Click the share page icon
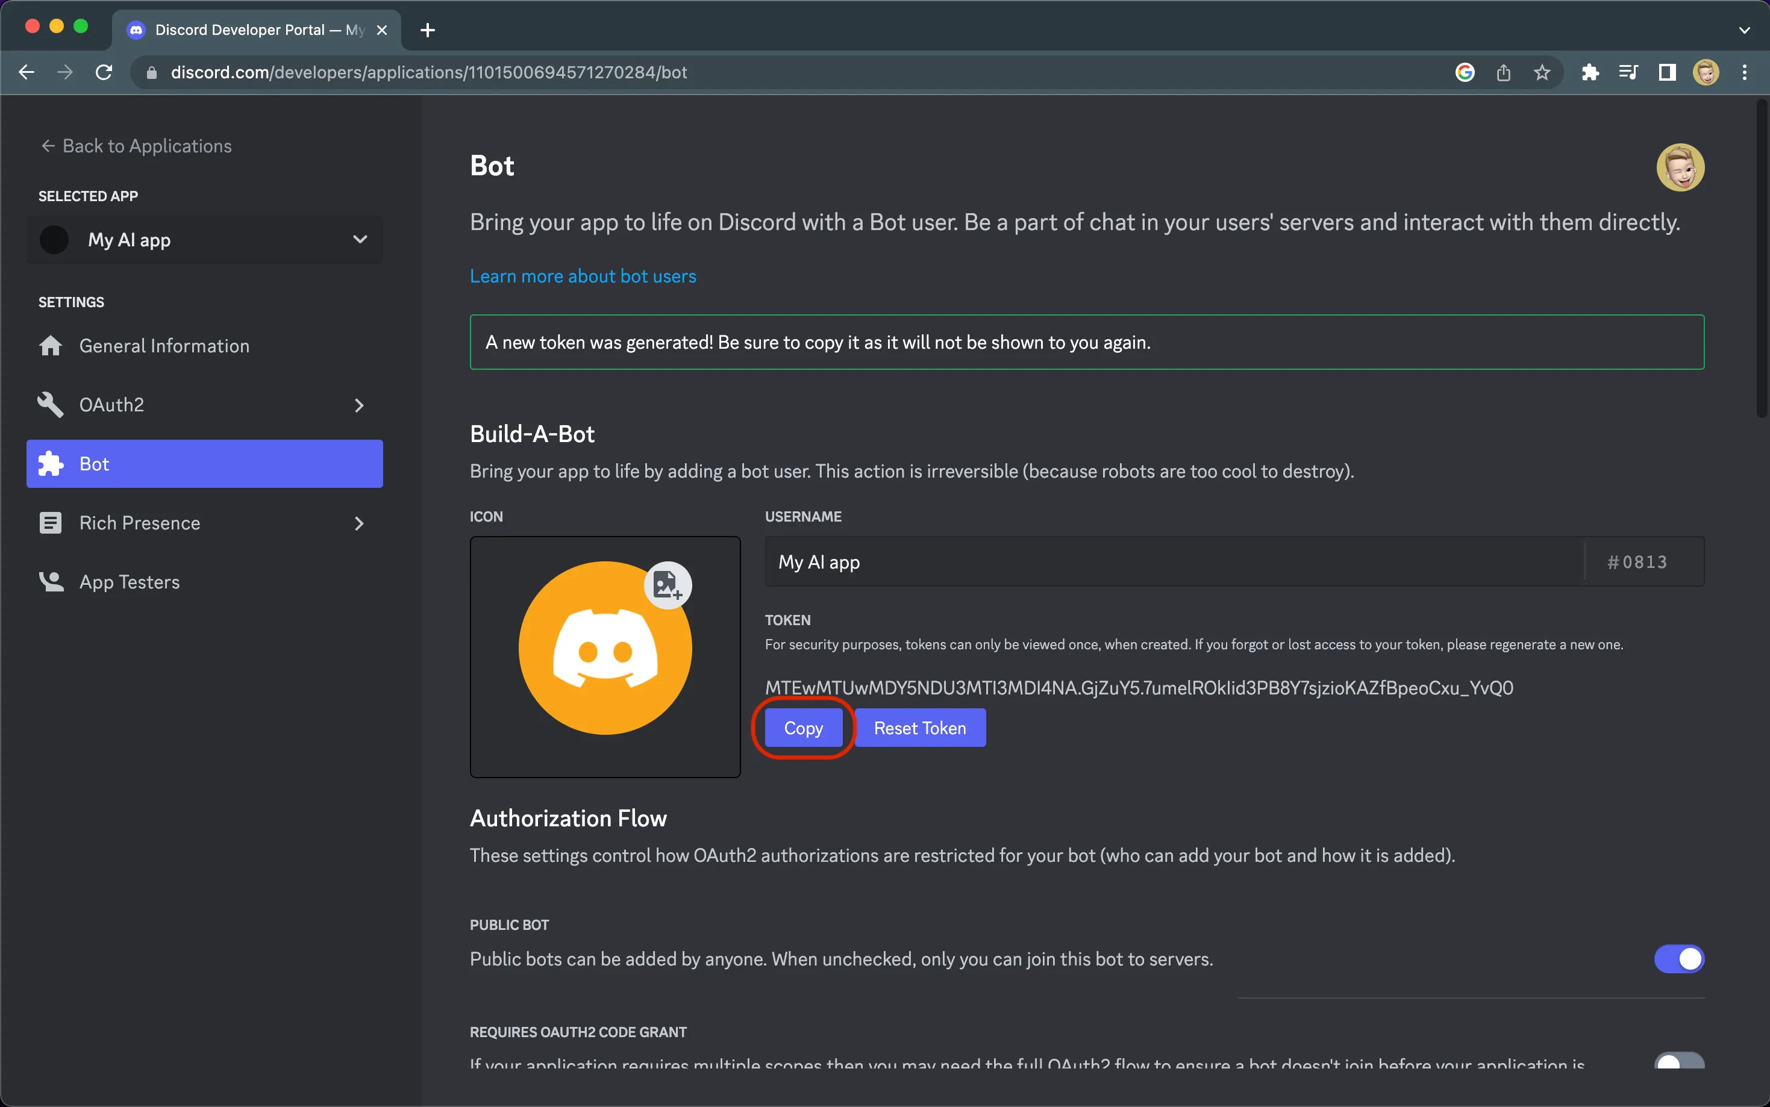1770x1107 pixels. pyautogui.click(x=1504, y=72)
